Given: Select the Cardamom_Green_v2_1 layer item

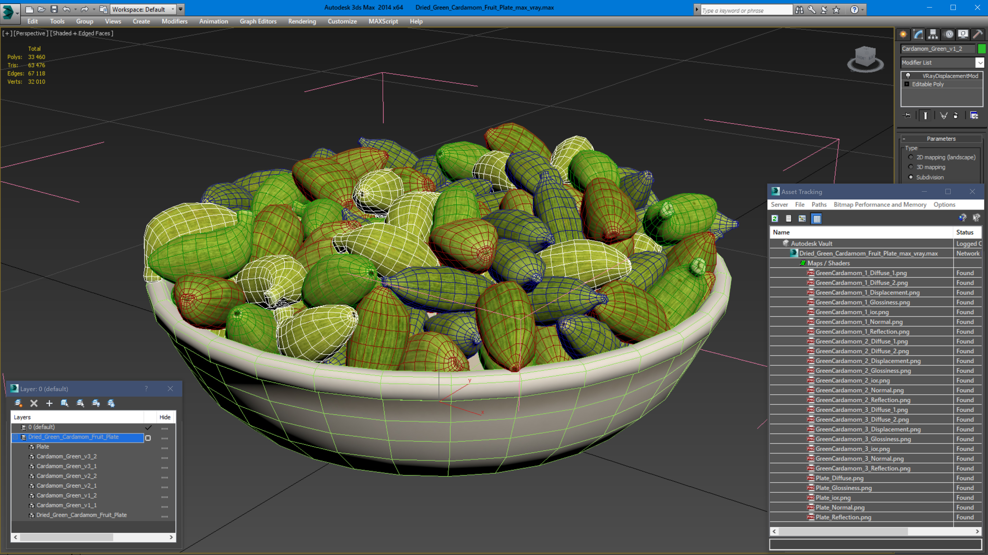Looking at the screenshot, I should pyautogui.click(x=66, y=486).
